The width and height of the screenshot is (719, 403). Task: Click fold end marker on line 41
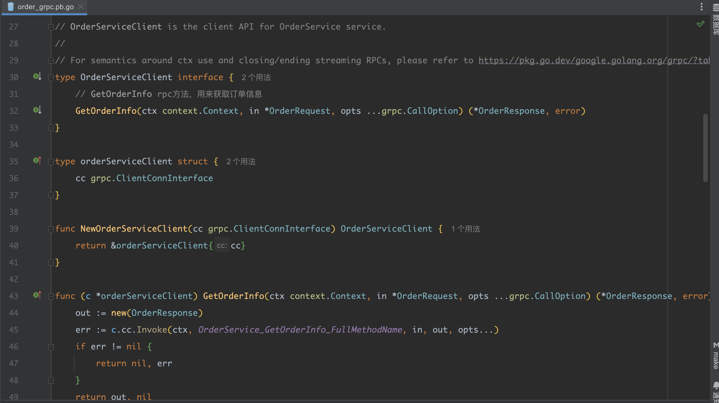(x=51, y=262)
